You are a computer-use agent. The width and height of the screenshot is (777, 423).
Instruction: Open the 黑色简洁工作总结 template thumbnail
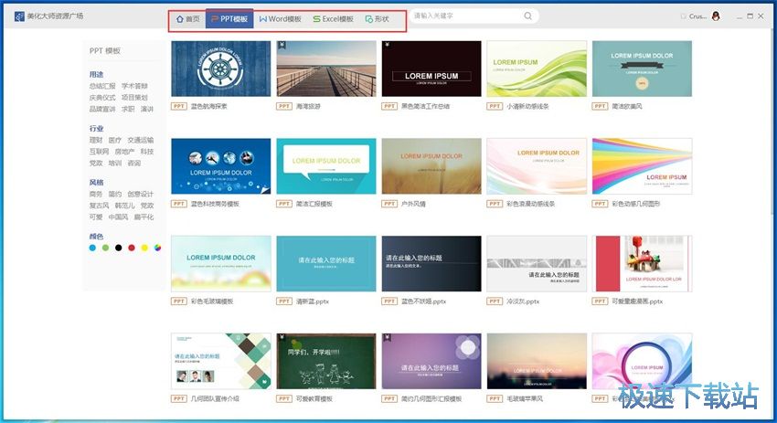[431, 69]
